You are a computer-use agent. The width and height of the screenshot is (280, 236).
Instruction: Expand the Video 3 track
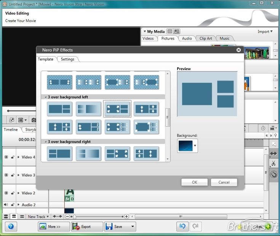[18, 175]
